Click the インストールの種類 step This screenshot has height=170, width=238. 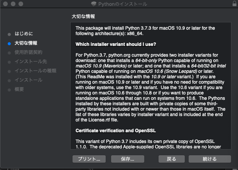[x=35, y=71]
